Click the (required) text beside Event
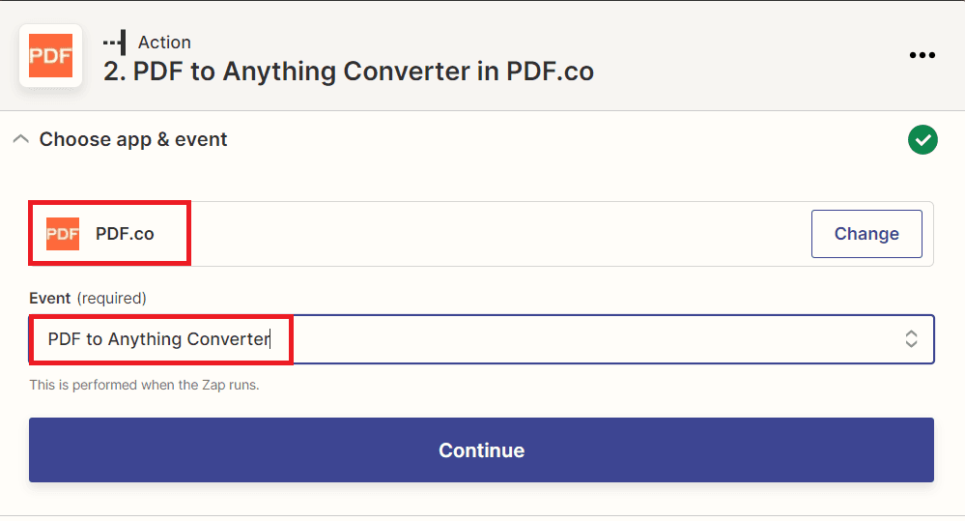 [111, 298]
